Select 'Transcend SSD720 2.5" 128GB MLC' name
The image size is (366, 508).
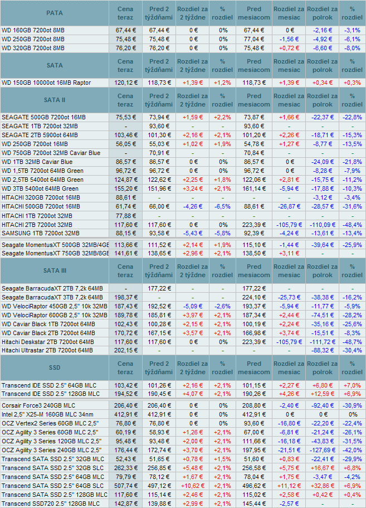click(x=51, y=504)
